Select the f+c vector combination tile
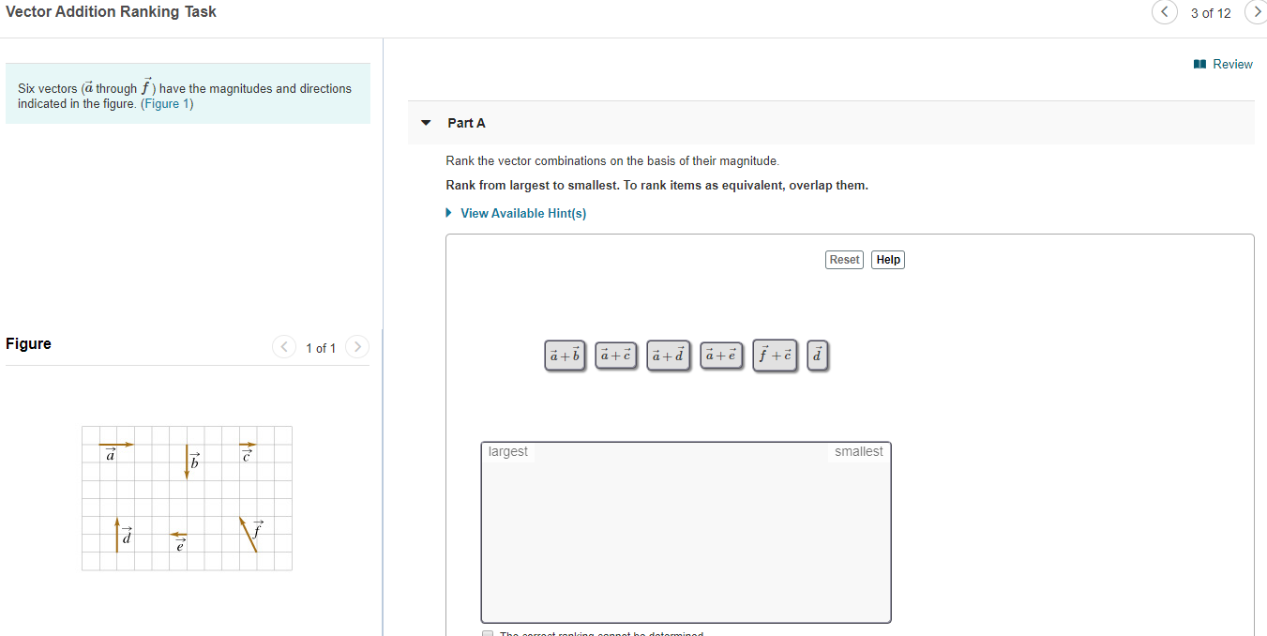The width and height of the screenshot is (1267, 636). click(775, 355)
